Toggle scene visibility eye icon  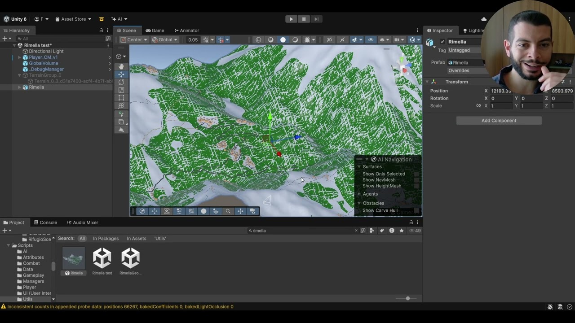(371, 40)
